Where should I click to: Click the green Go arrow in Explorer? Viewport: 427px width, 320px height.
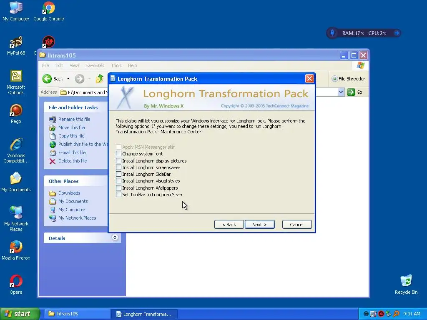(x=351, y=92)
